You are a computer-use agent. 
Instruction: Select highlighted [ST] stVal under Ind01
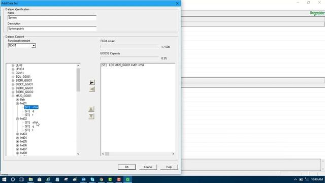[31, 107]
